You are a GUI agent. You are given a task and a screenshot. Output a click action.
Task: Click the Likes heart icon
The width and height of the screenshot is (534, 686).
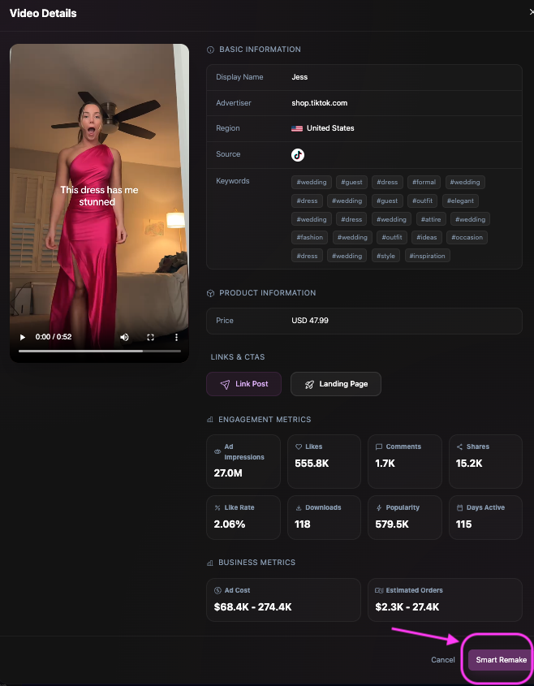[x=299, y=447]
